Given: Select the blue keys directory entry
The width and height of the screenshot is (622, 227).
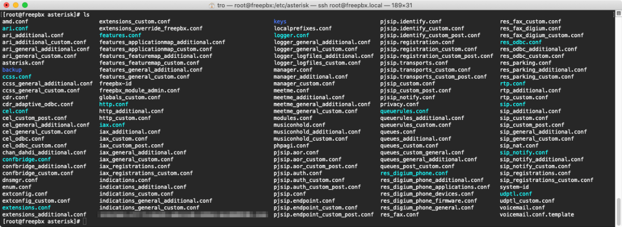Looking at the screenshot, I should pyautogui.click(x=280, y=21).
